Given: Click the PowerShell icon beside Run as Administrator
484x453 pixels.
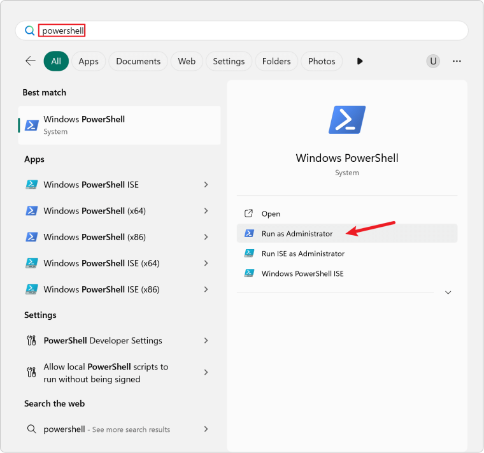Looking at the screenshot, I should 249,233.
